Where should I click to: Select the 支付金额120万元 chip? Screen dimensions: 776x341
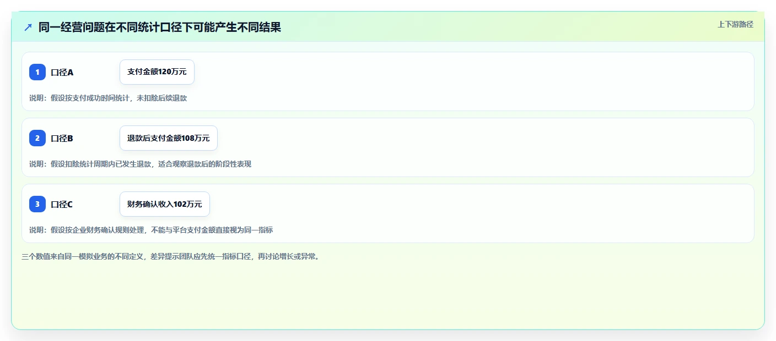point(157,72)
